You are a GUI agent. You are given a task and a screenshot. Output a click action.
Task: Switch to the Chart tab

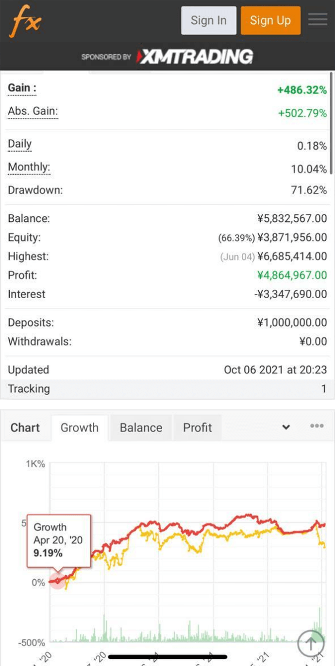pos(25,428)
